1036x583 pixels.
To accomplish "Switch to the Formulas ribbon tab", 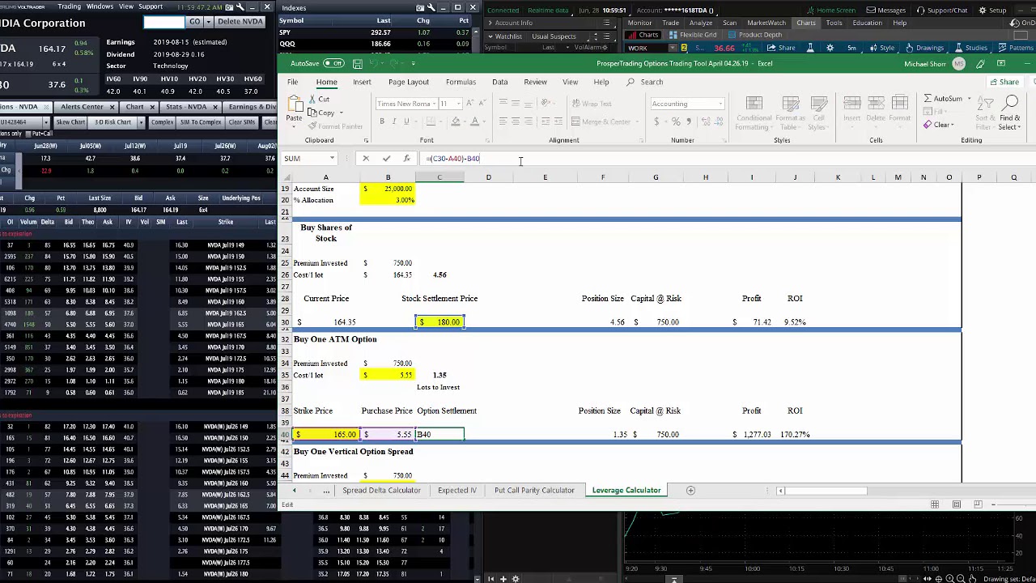I will (461, 82).
